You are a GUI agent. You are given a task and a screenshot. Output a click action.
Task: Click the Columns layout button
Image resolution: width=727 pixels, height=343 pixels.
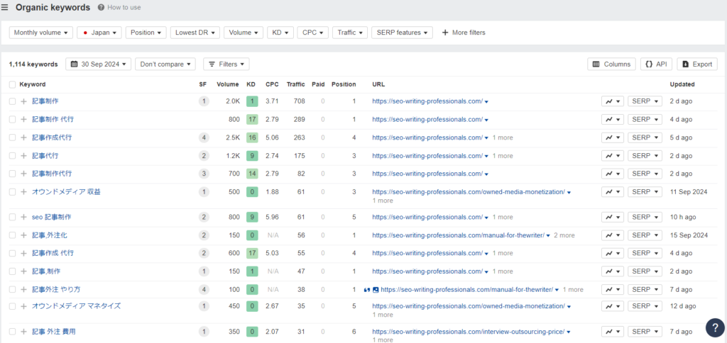611,64
